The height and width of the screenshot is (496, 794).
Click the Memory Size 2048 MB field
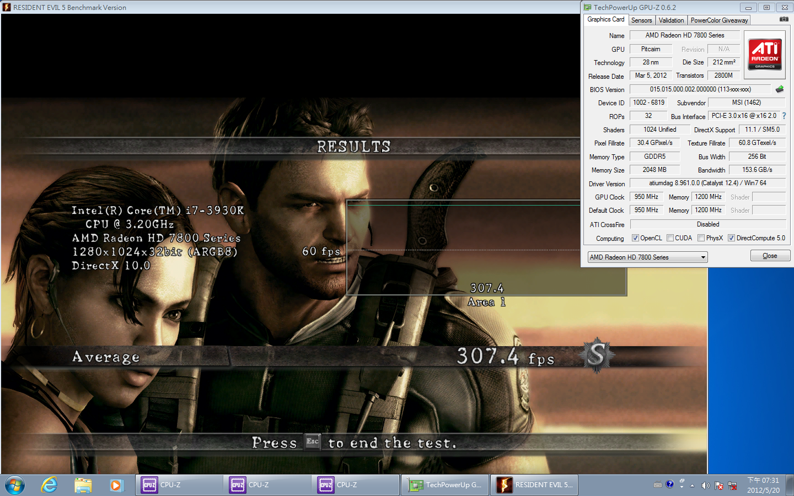point(654,170)
